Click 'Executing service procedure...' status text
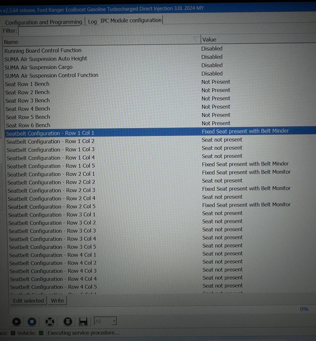 83,333
